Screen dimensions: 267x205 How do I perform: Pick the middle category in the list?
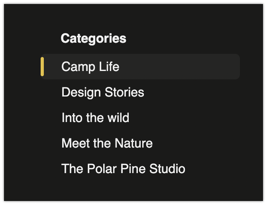[95, 118]
